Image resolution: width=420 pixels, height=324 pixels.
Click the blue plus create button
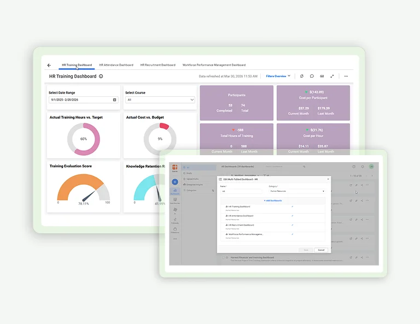pyautogui.click(x=175, y=182)
